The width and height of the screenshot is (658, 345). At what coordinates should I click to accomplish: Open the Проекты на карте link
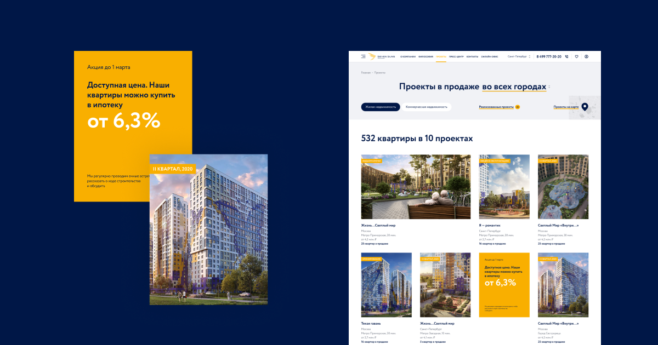coord(565,107)
